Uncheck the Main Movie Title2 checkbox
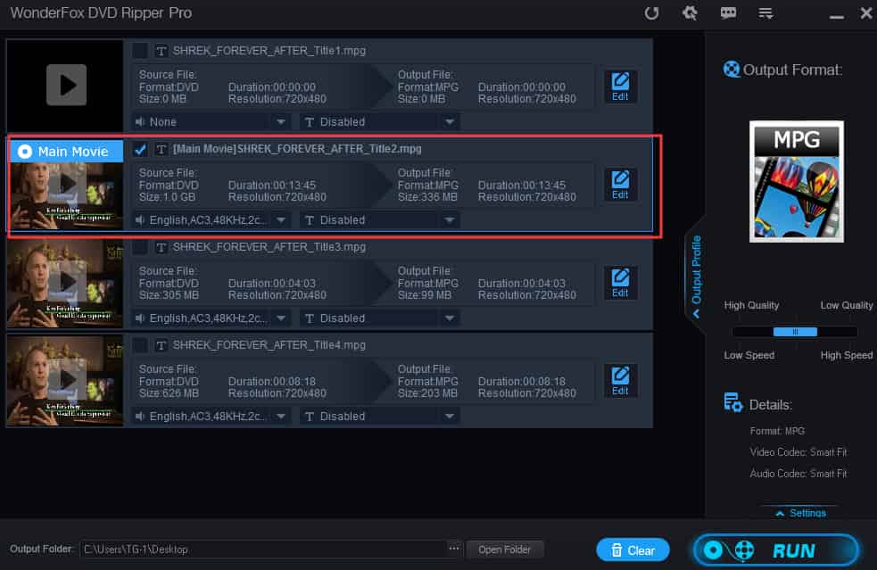The image size is (877, 570). tap(140, 149)
